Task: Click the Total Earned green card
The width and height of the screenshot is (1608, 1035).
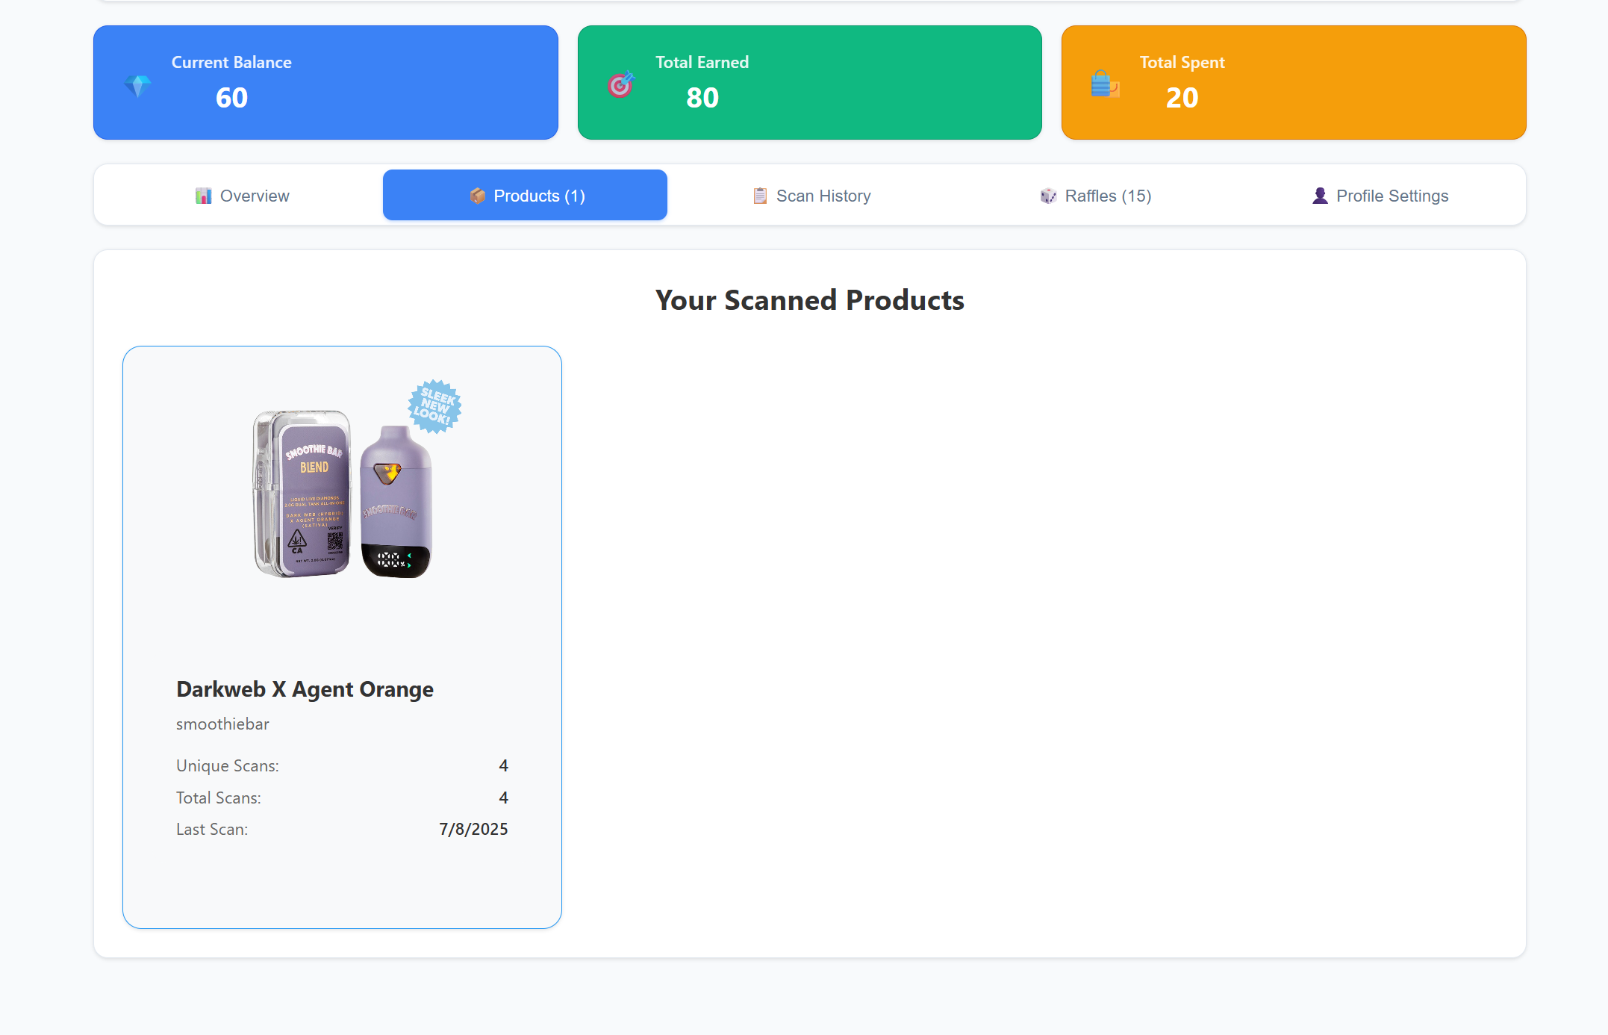Action: click(809, 82)
